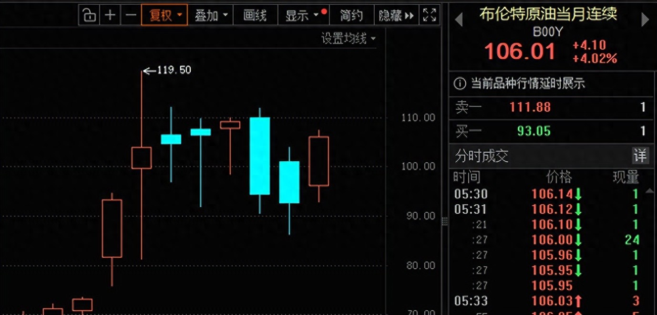Click the 分时成交 header
This screenshot has height=315, width=657.
[x=482, y=156]
